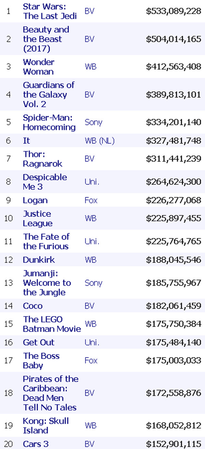The image size is (205, 449).
Task: Select the Get Out title link
Action: [39, 342]
